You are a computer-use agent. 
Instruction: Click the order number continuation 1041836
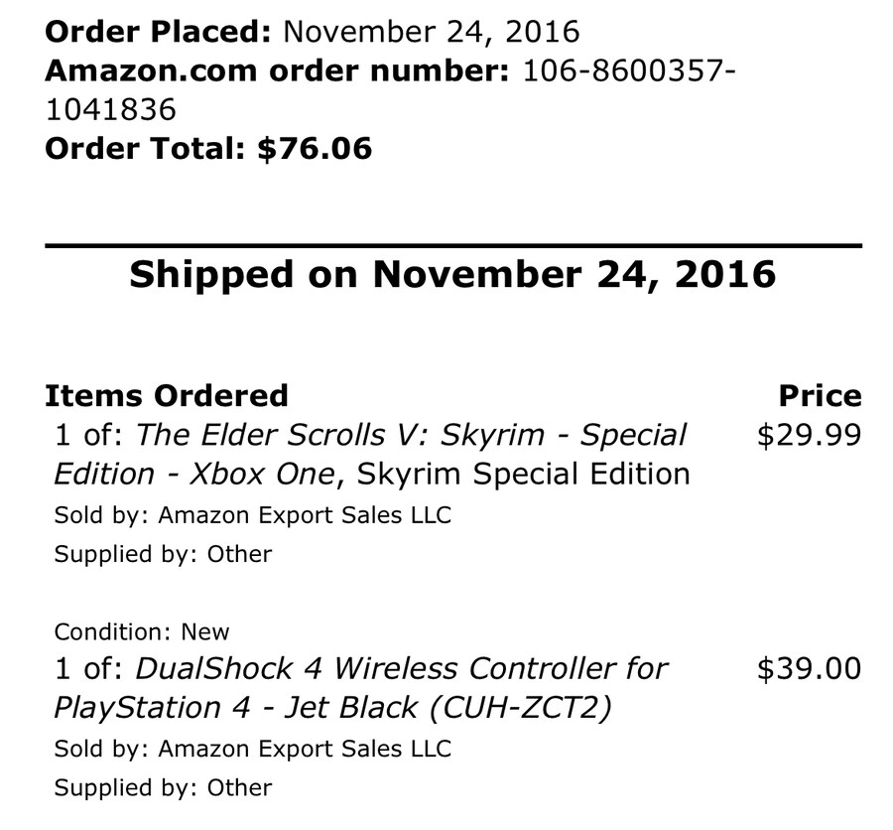(112, 109)
